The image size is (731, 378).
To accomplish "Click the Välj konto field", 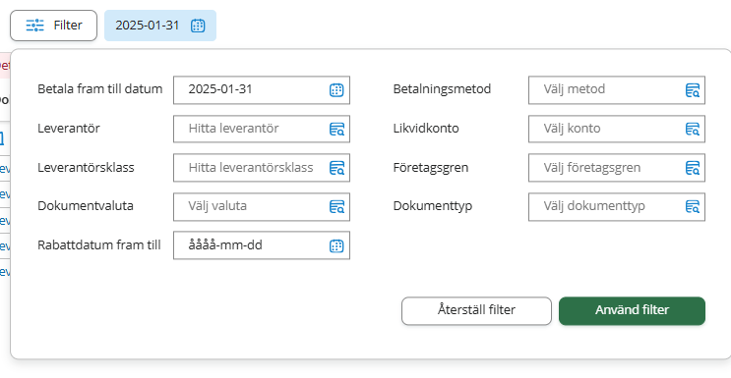I will pos(616,129).
